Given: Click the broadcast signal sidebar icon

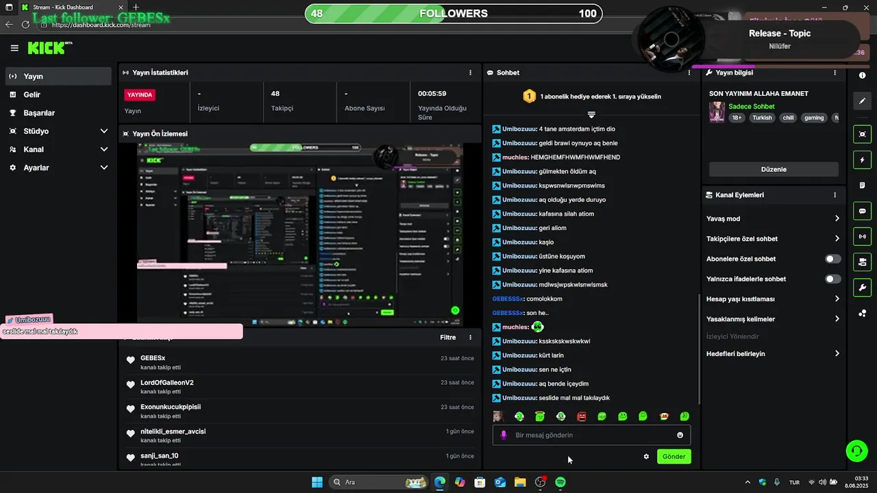Looking at the screenshot, I should tap(862, 236).
